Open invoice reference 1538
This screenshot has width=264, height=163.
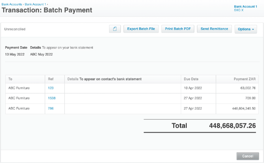coord(52,98)
